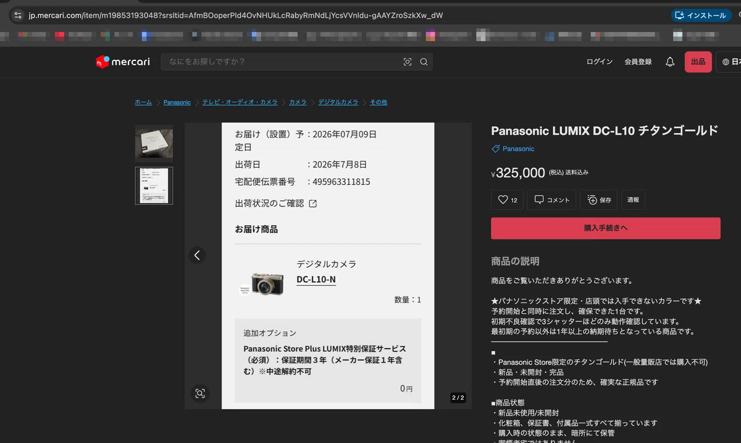Click the 出品 sell button
This screenshot has width=741, height=443.
[698, 62]
